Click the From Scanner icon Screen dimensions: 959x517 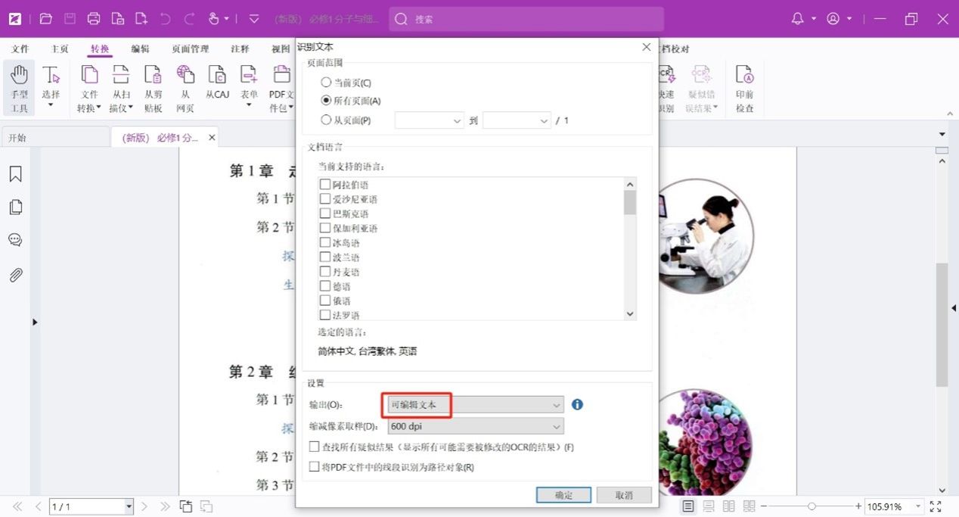click(x=121, y=88)
